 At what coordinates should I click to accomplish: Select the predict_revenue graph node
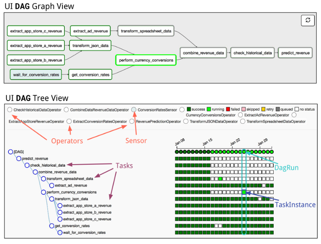pos(295,53)
